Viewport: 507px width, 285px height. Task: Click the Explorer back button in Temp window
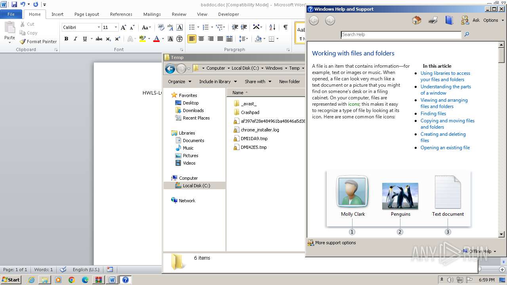click(170, 68)
